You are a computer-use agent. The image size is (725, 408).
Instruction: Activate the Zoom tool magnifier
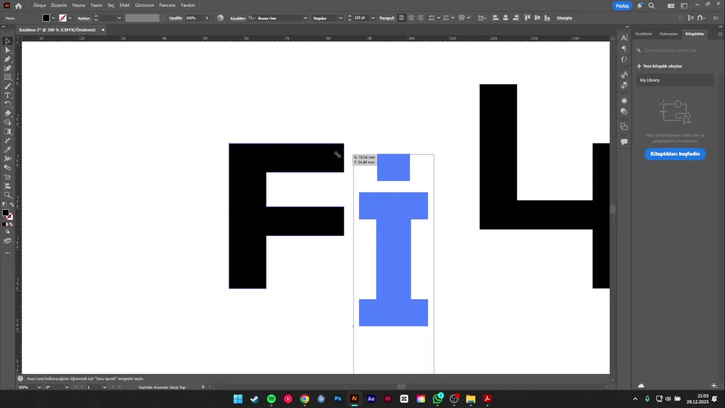[7, 195]
